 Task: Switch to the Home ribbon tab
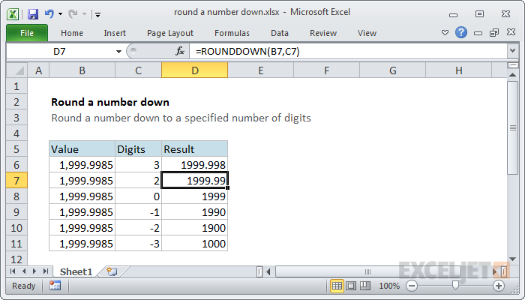tap(72, 33)
